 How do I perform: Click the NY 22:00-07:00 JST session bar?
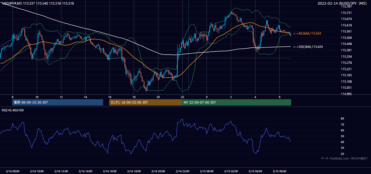point(237,102)
